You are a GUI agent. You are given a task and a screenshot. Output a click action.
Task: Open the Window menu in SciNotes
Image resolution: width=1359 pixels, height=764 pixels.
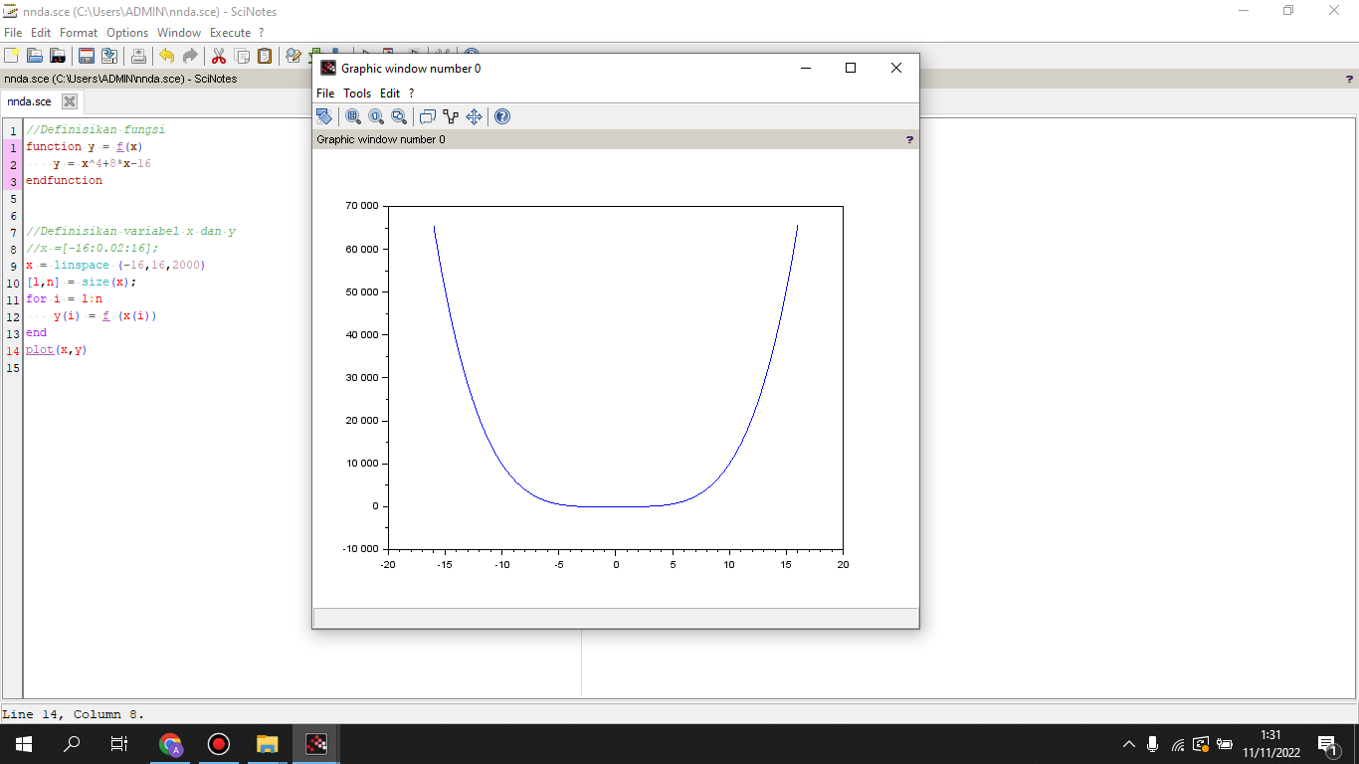coord(179,33)
